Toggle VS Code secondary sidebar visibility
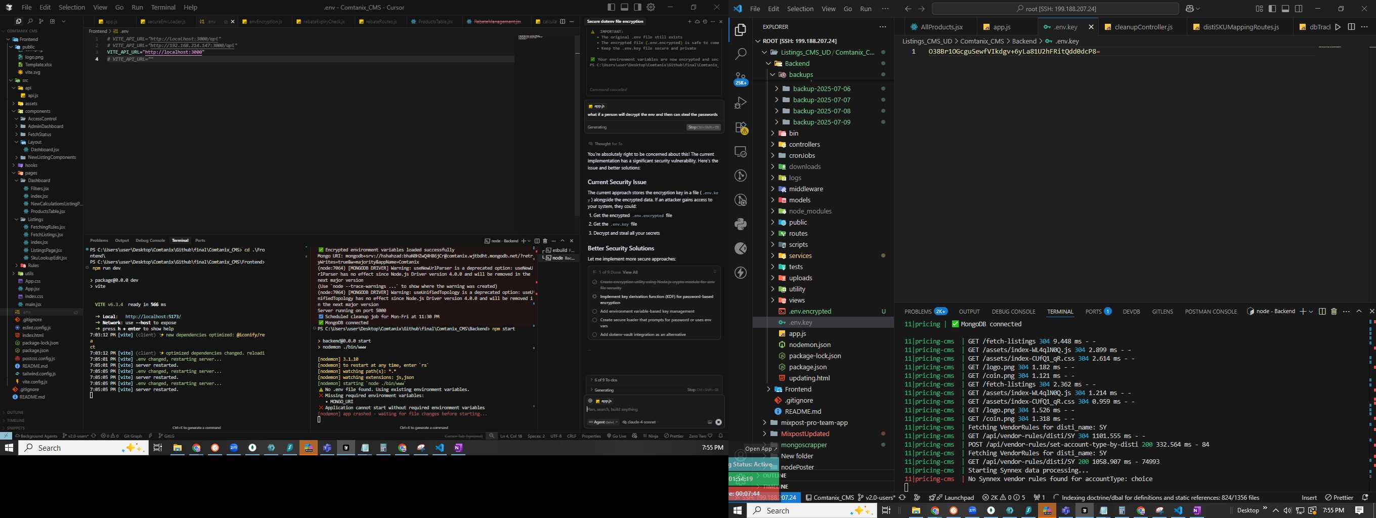This screenshot has height=518, width=1376. [1299, 9]
